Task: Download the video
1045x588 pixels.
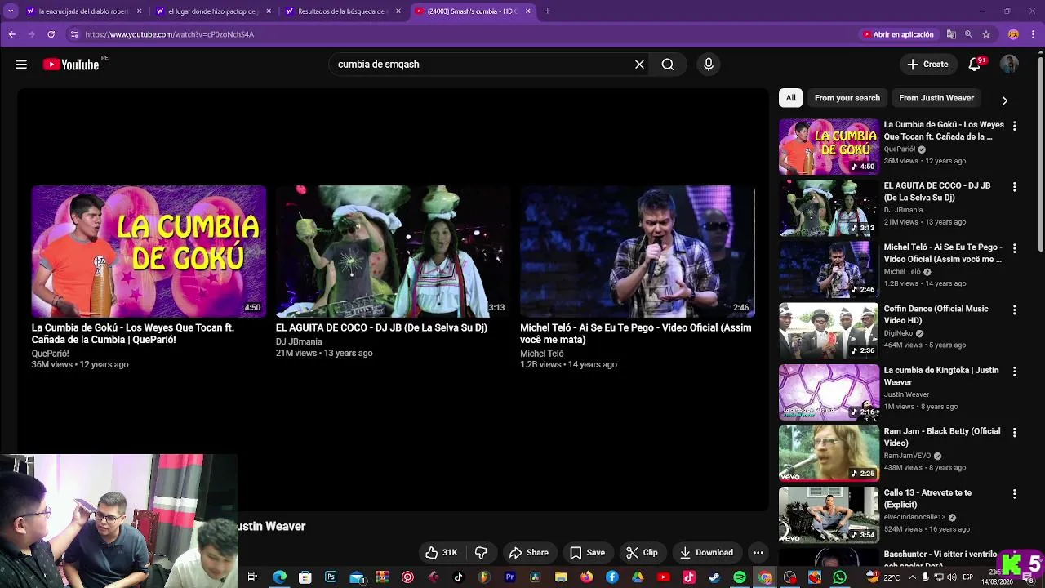Action: (x=707, y=553)
